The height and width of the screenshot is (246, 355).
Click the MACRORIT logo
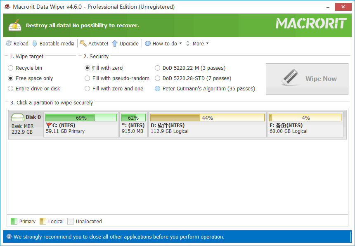click(311, 23)
